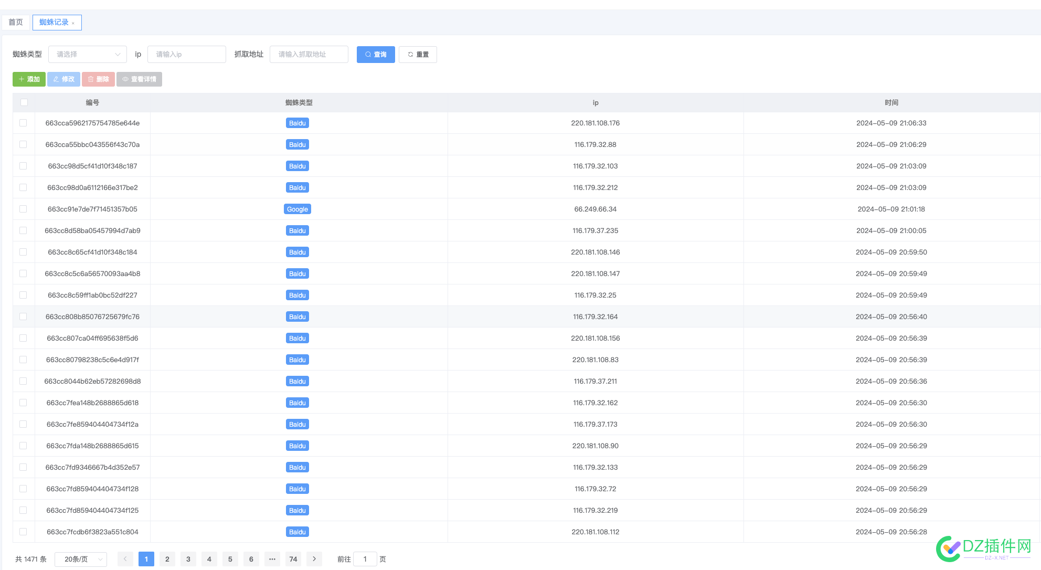The height and width of the screenshot is (570, 1041).
Task: Go to page 6
Action: tap(251, 559)
